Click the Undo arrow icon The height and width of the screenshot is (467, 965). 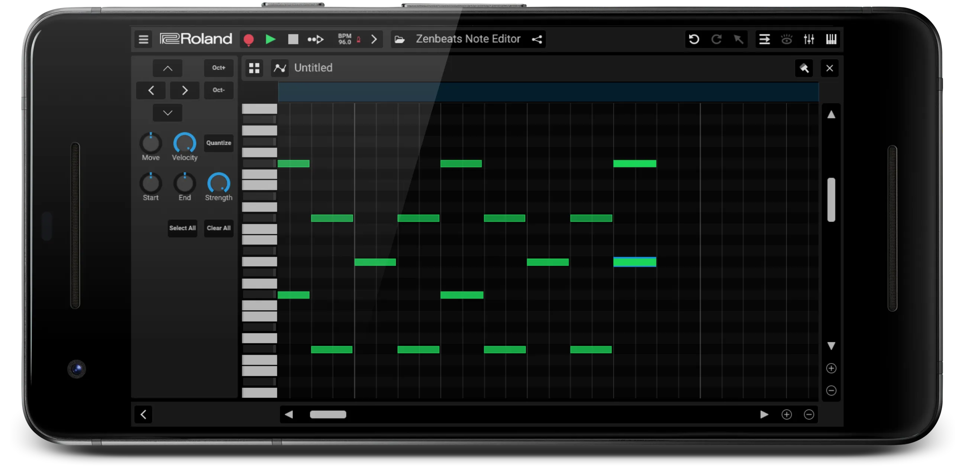coord(694,39)
